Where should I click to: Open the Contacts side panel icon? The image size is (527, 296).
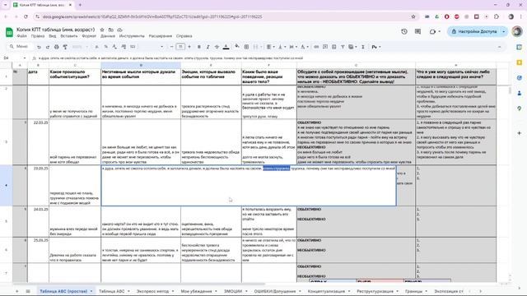click(x=520, y=93)
